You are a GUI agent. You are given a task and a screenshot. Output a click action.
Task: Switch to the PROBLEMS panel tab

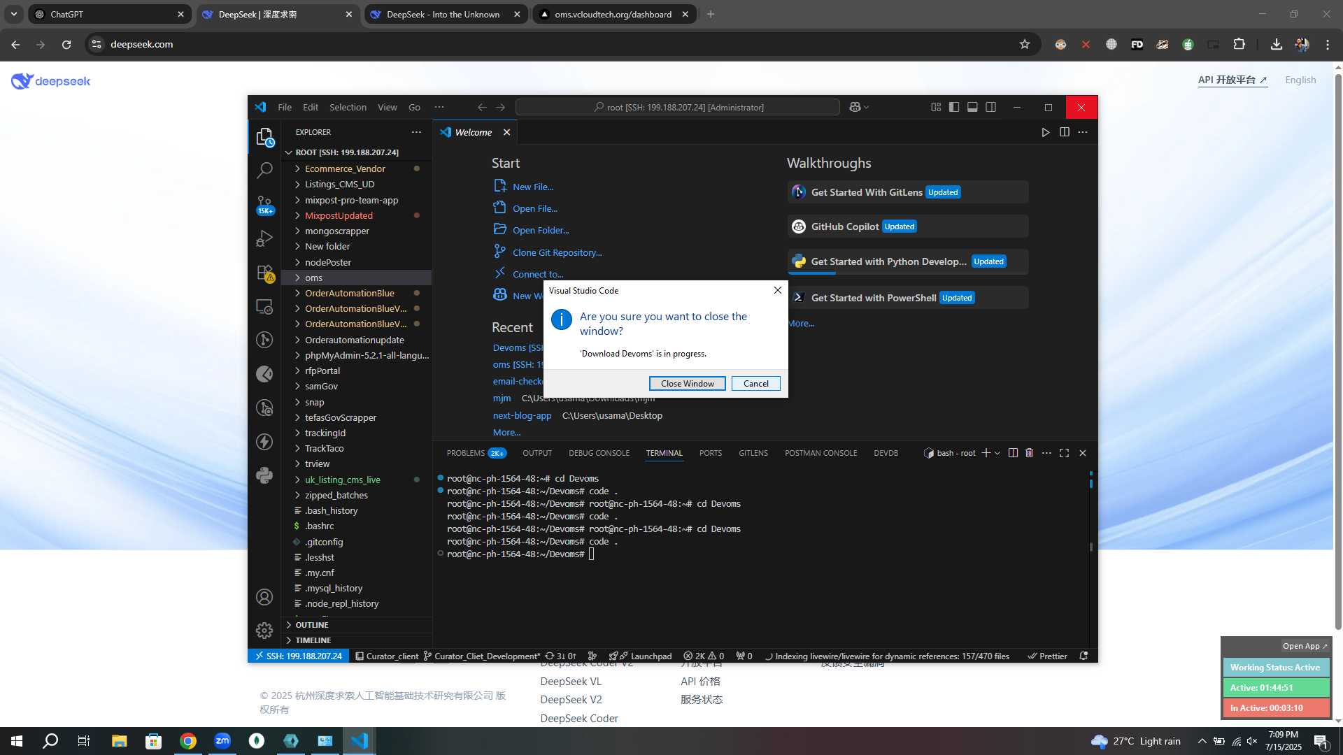pyautogui.click(x=476, y=453)
